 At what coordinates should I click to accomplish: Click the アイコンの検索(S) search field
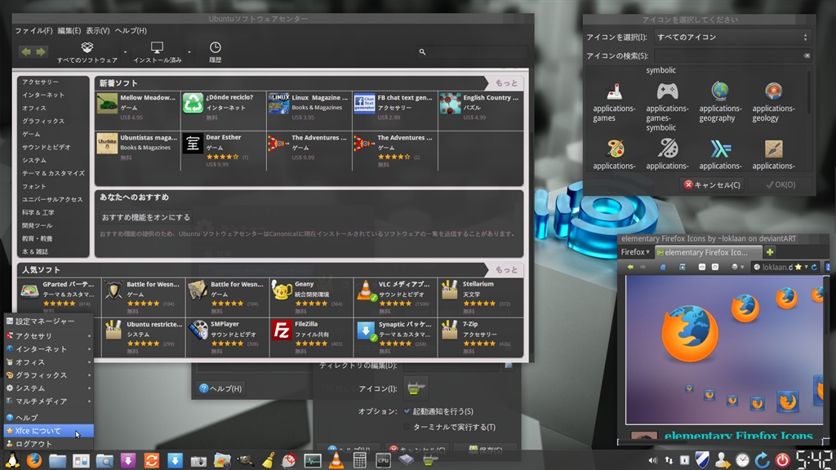click(x=731, y=55)
